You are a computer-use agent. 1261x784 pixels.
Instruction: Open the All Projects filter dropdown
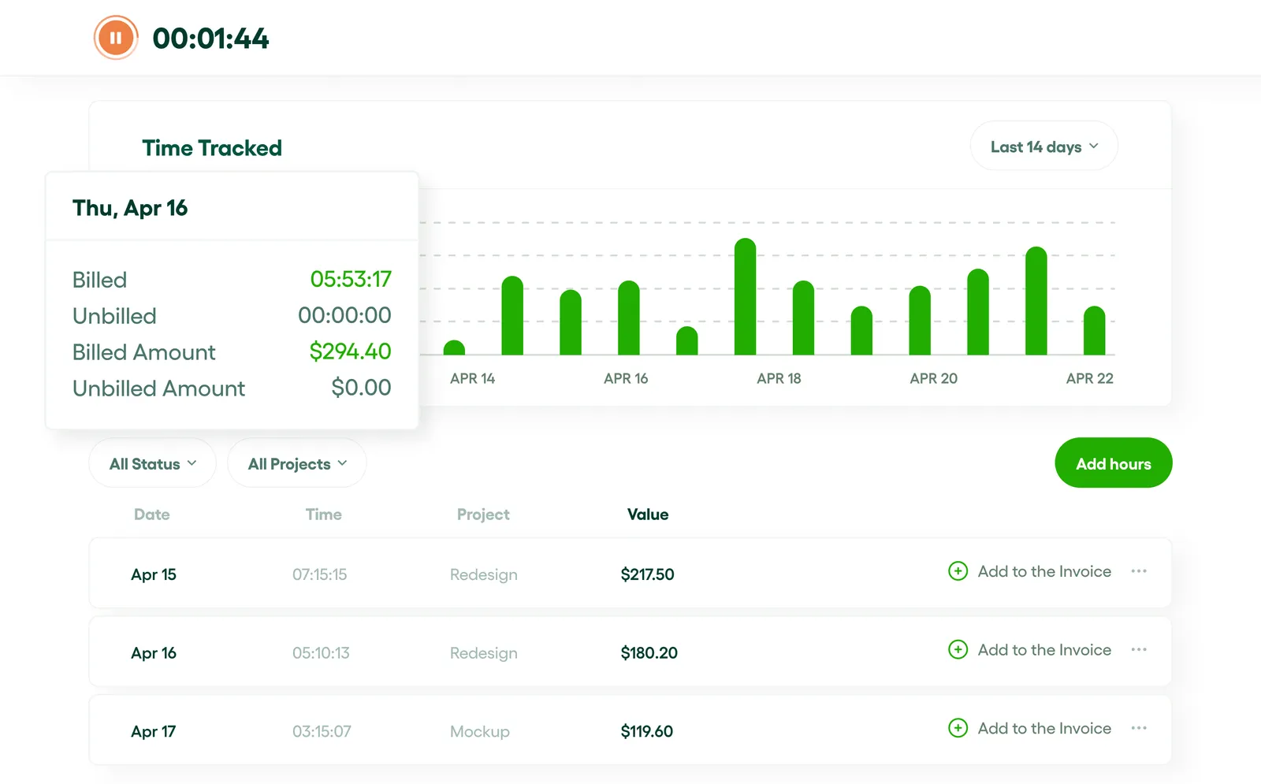pyautogui.click(x=296, y=463)
